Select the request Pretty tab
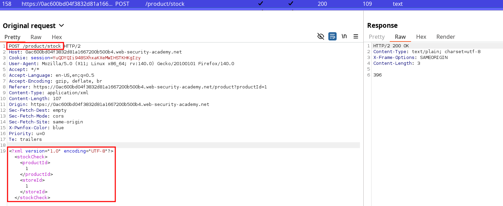The width and height of the screenshot is (503, 206). pos(12,37)
